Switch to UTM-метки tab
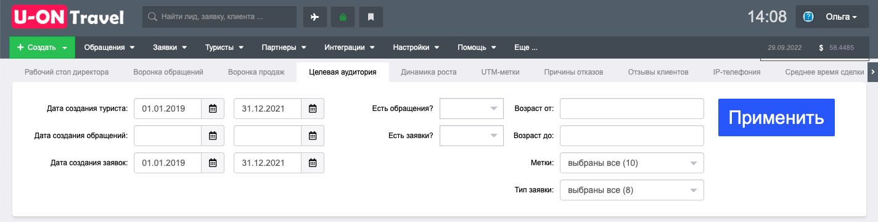 500,72
